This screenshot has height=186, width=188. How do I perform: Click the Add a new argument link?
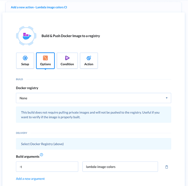point(30,179)
